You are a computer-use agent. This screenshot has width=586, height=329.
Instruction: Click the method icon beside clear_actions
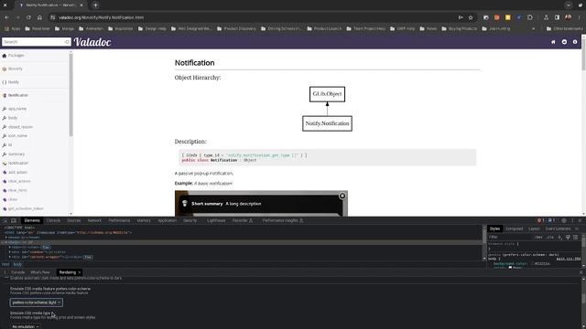point(5,181)
